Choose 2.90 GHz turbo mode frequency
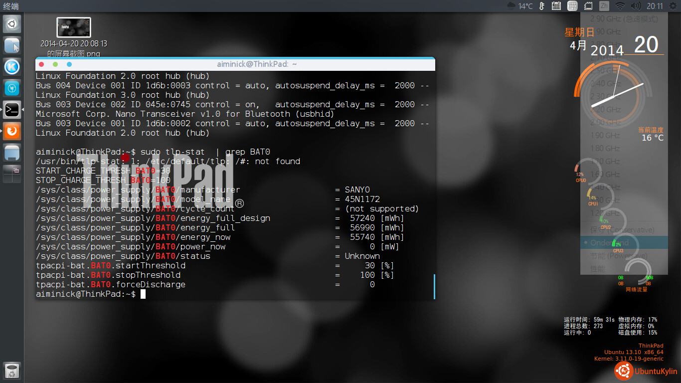This screenshot has height=383, width=681. [x=623, y=18]
